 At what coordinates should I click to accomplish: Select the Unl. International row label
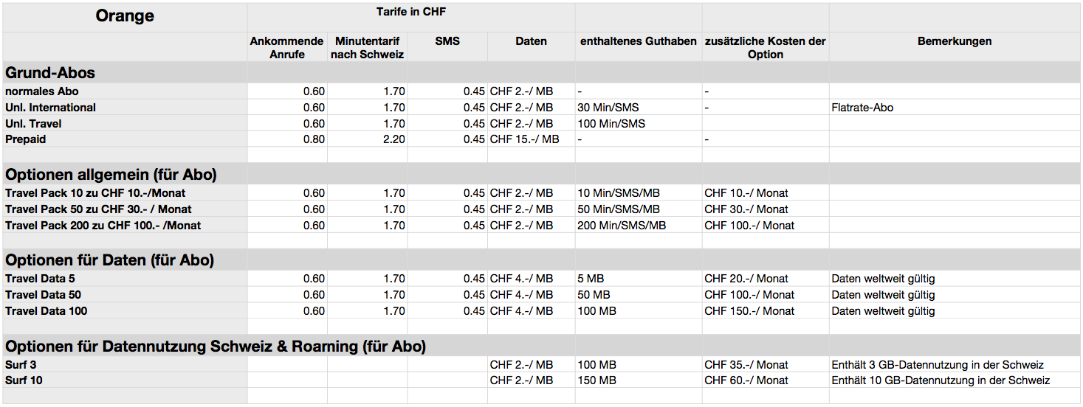(x=51, y=108)
